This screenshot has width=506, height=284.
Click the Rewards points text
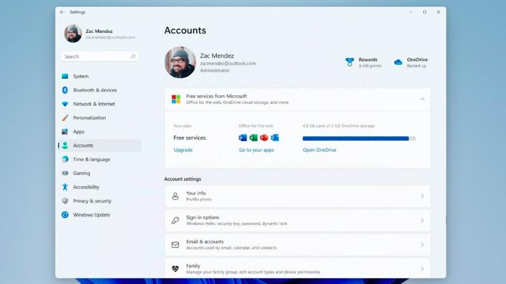tap(370, 66)
